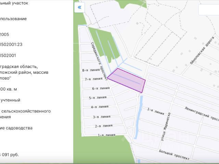Screen dimensions: 219x164
Task: Click the 1-я линия label near Маринеско
Action: tap(156, 111)
